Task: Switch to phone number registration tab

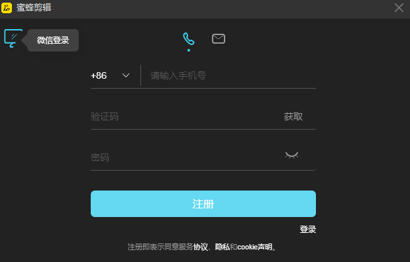Action: pos(189,39)
